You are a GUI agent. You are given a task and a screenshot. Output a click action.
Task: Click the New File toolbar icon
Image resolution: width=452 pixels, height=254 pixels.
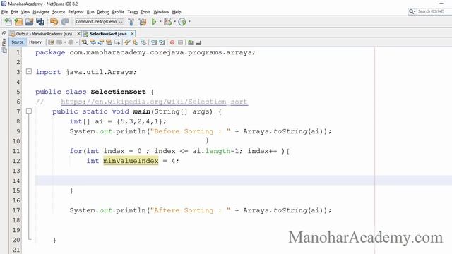(x=8, y=22)
